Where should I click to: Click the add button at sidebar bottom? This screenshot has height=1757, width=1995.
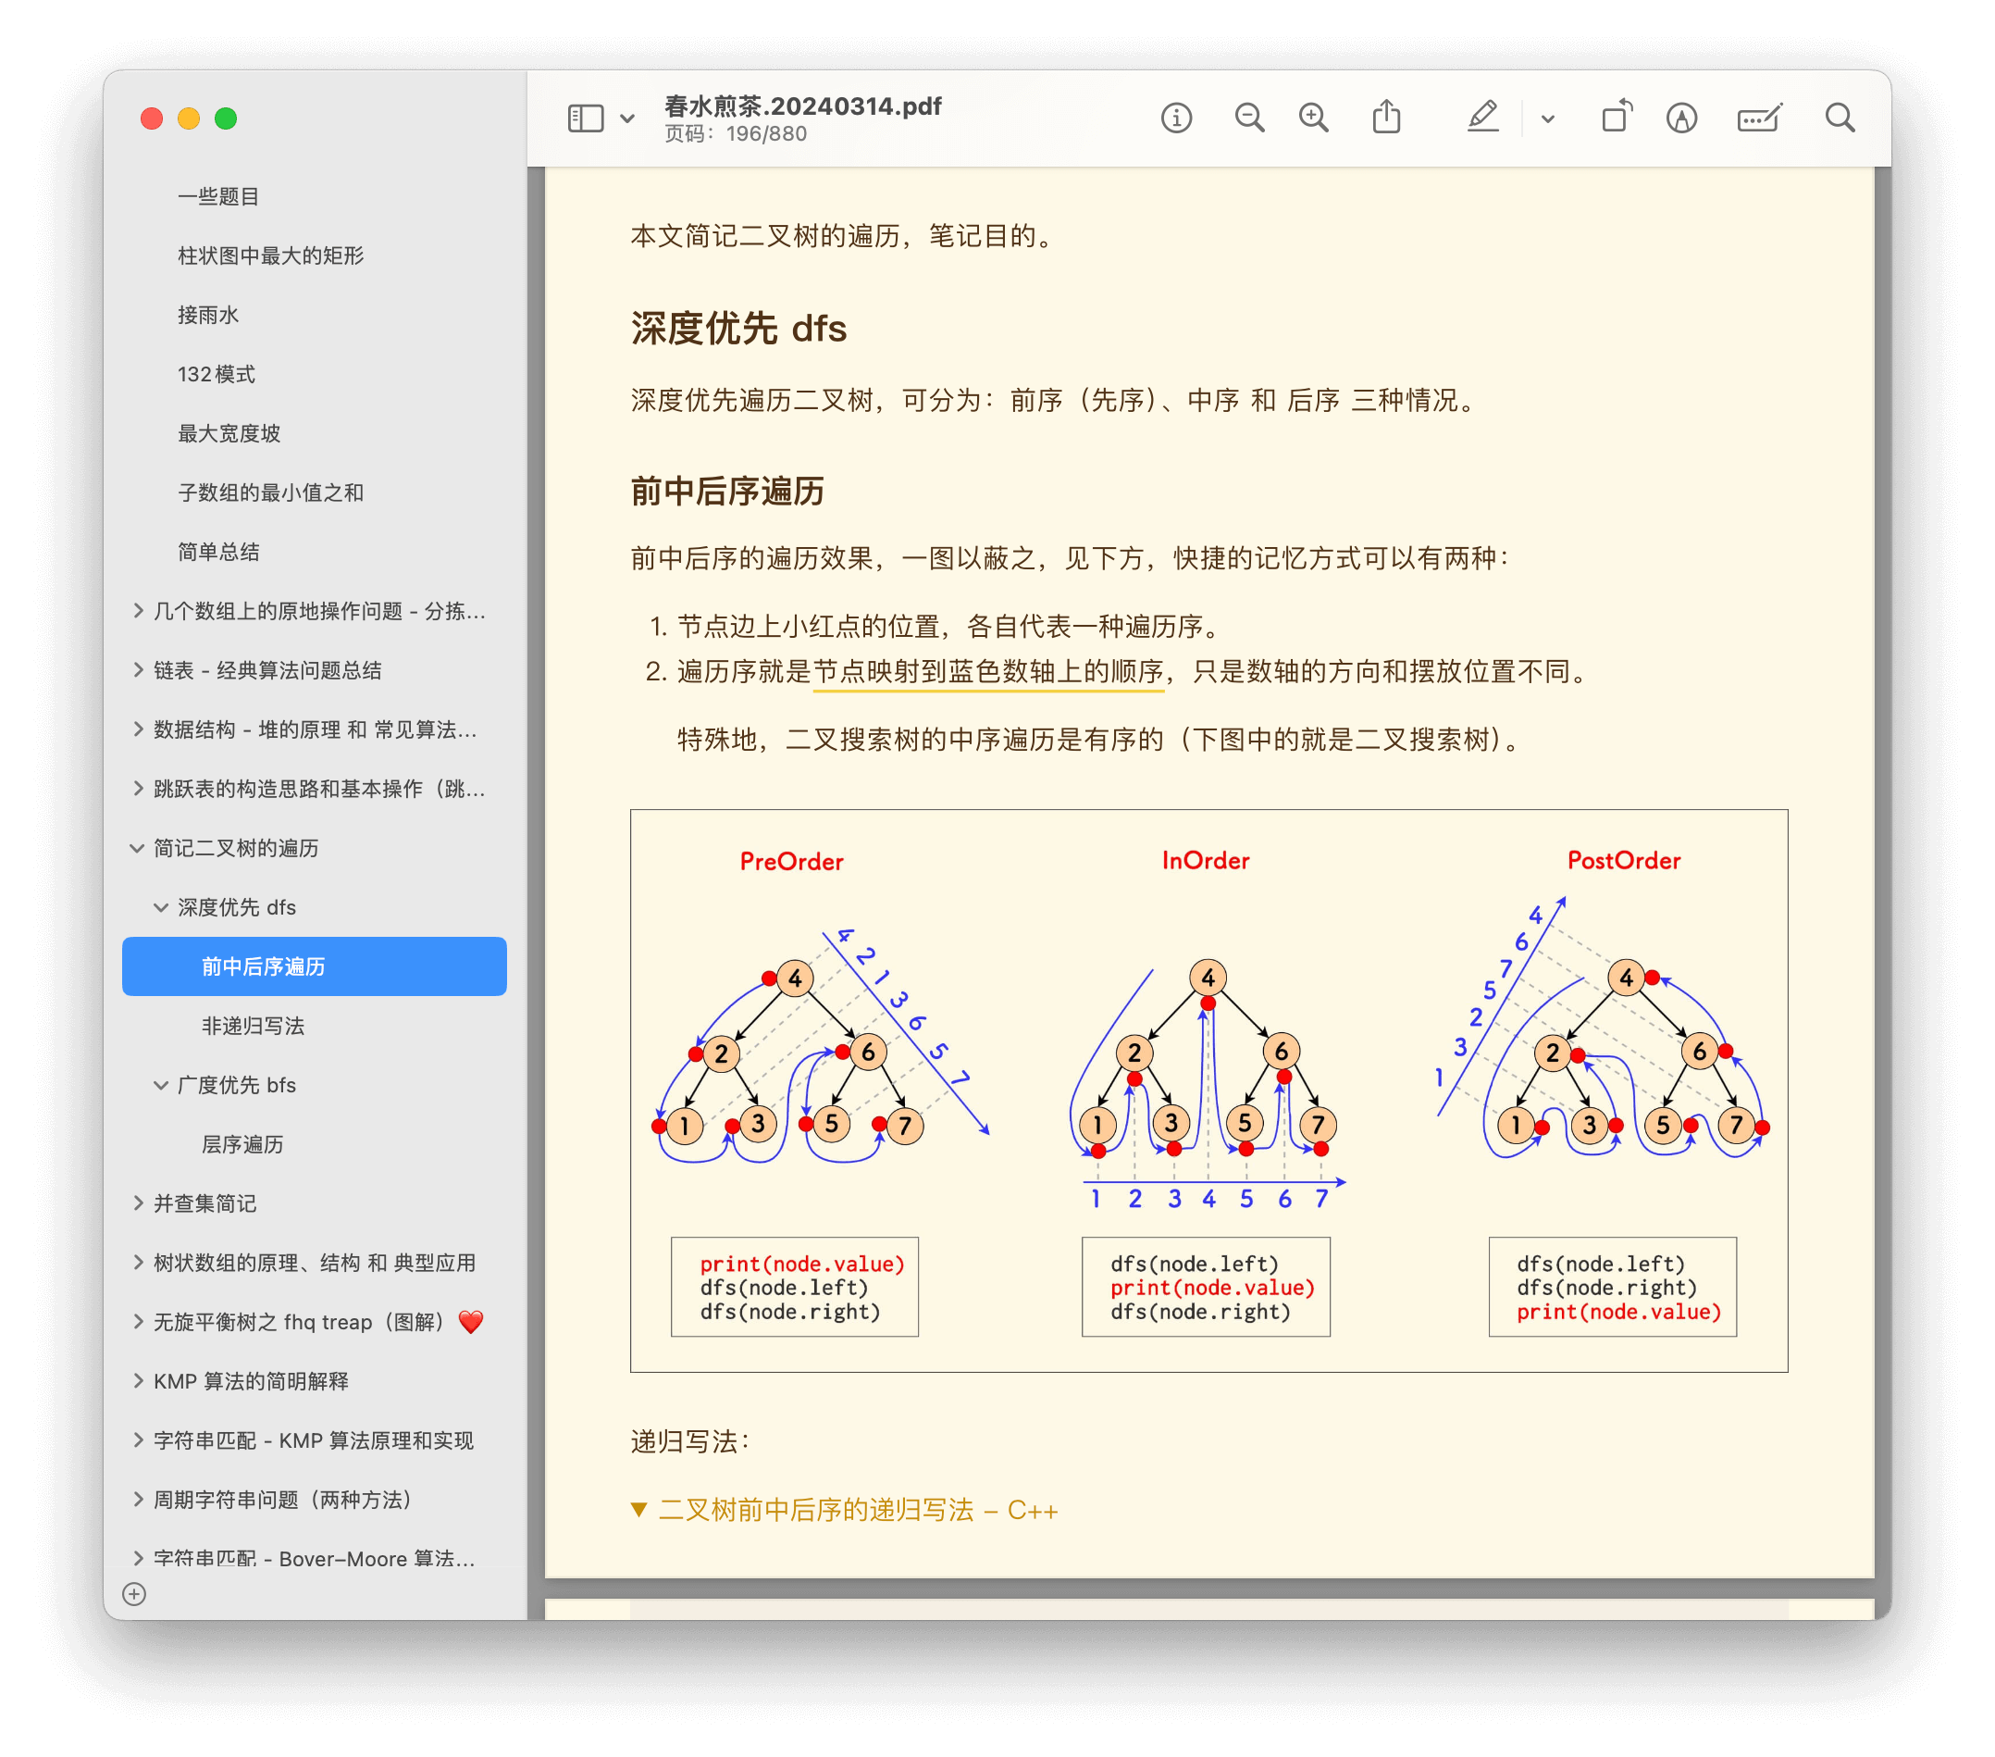(x=135, y=1594)
